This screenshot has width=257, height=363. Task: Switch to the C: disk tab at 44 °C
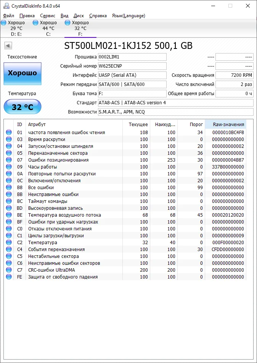[x=48, y=28]
